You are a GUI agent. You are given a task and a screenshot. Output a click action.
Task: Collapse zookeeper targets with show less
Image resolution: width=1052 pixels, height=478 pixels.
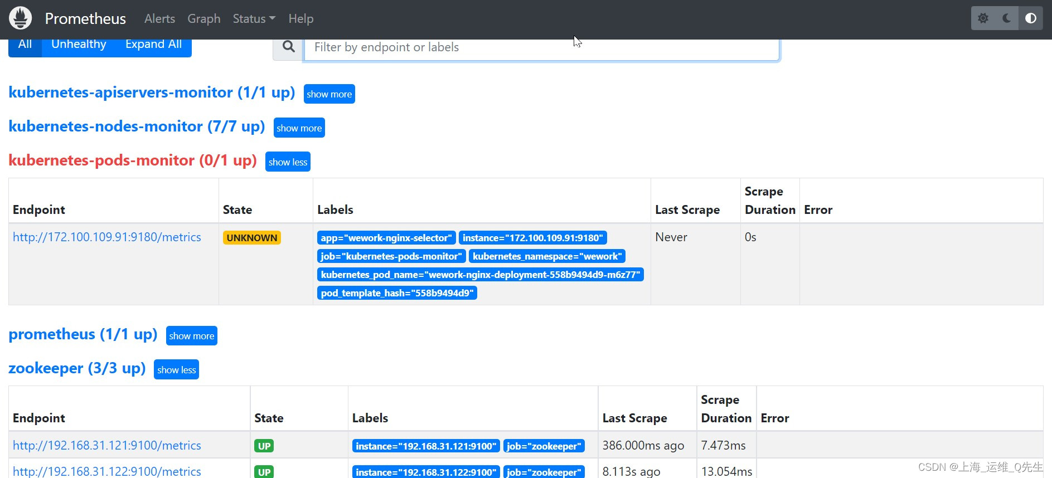click(176, 370)
